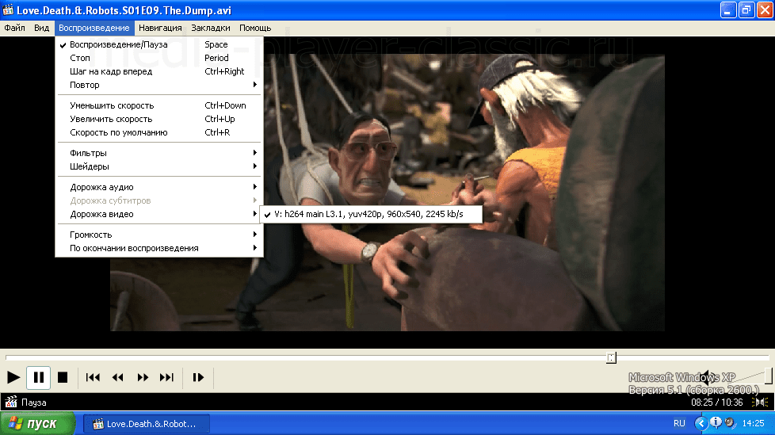Image resolution: width=775 pixels, height=435 pixels.
Task: Click the rewind (decrease speed) button
Action: click(x=117, y=378)
